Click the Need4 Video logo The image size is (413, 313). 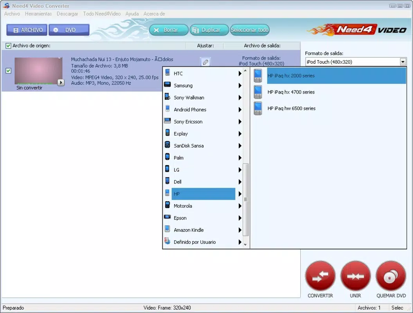(357, 30)
